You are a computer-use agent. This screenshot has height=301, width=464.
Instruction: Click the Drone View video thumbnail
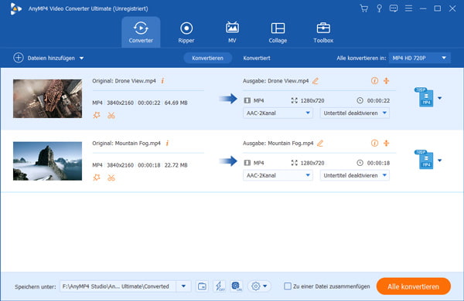pyautogui.click(x=48, y=99)
